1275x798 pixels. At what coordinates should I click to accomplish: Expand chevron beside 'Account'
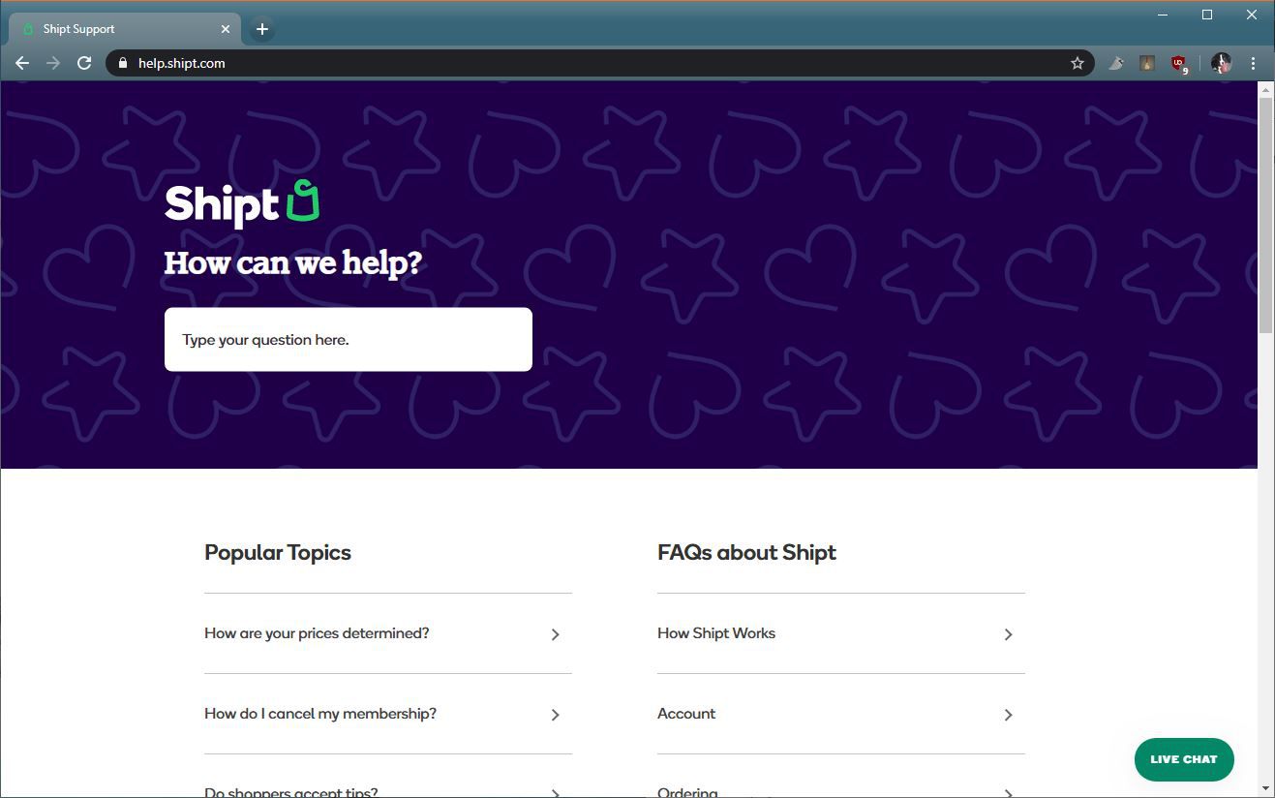pyautogui.click(x=1008, y=715)
